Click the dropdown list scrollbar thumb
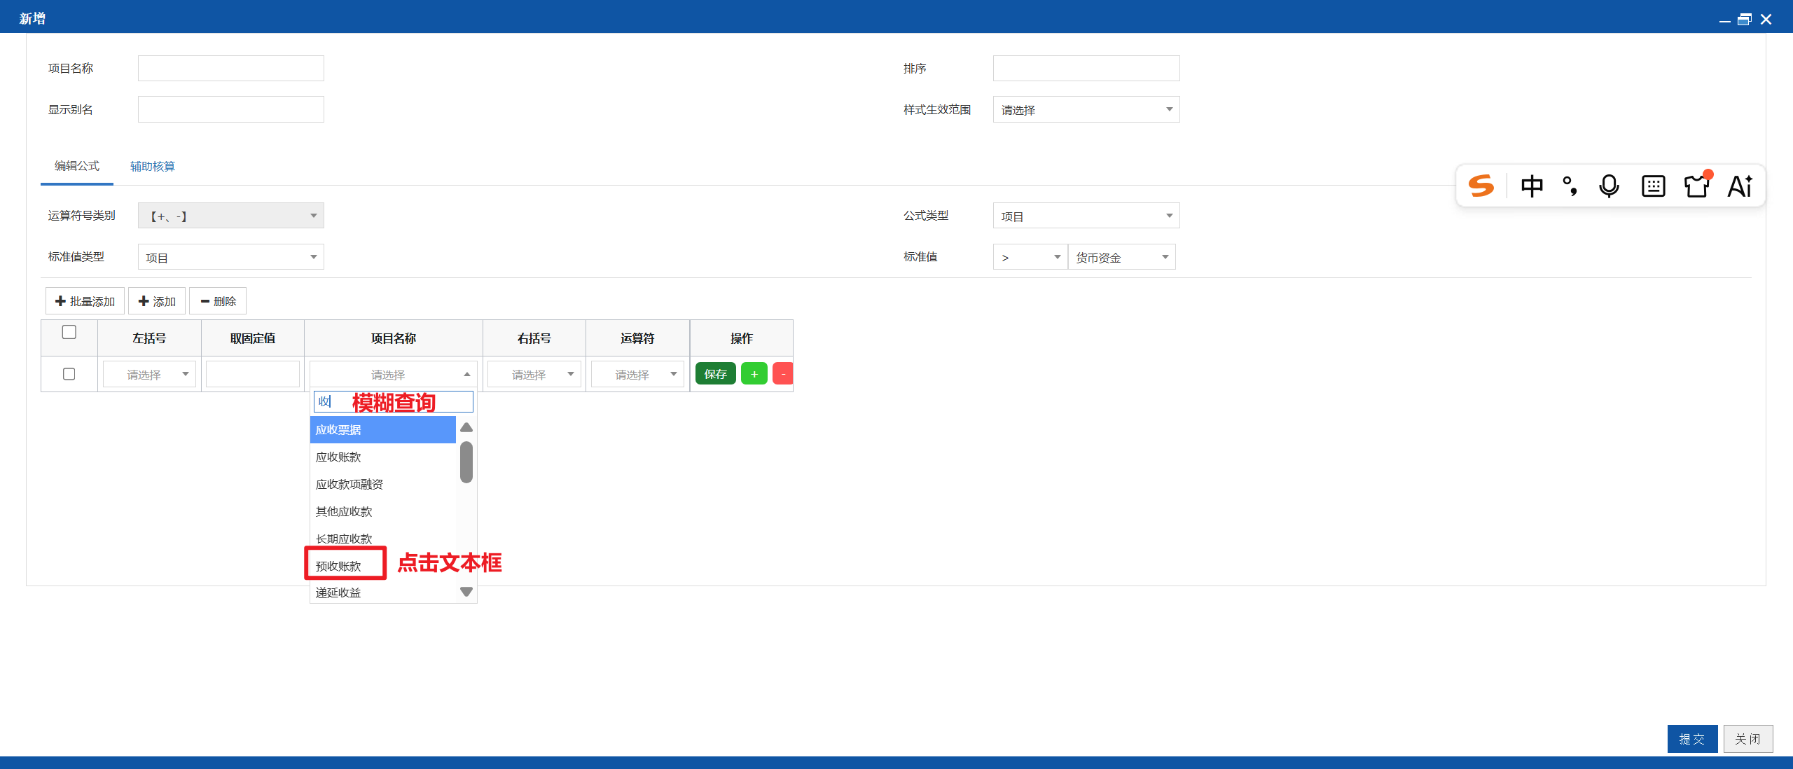1793x769 pixels. click(x=466, y=462)
